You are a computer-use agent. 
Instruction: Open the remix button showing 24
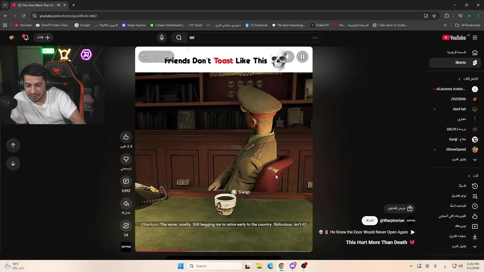[126, 226]
